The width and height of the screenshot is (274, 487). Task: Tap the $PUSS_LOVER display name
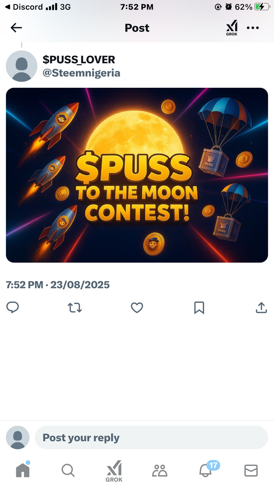[x=79, y=59]
